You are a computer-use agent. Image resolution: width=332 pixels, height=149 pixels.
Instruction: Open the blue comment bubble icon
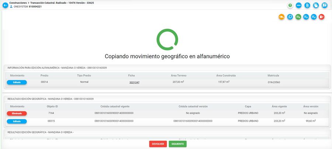click(324, 6)
